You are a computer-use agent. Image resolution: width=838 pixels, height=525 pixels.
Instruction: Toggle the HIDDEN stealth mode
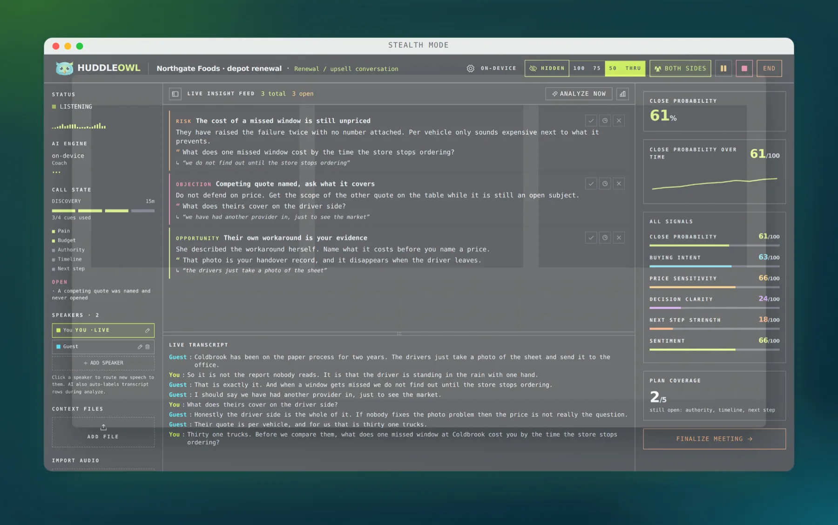[547, 68]
